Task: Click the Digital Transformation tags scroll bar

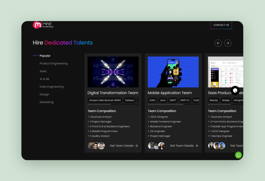Action: point(113,105)
